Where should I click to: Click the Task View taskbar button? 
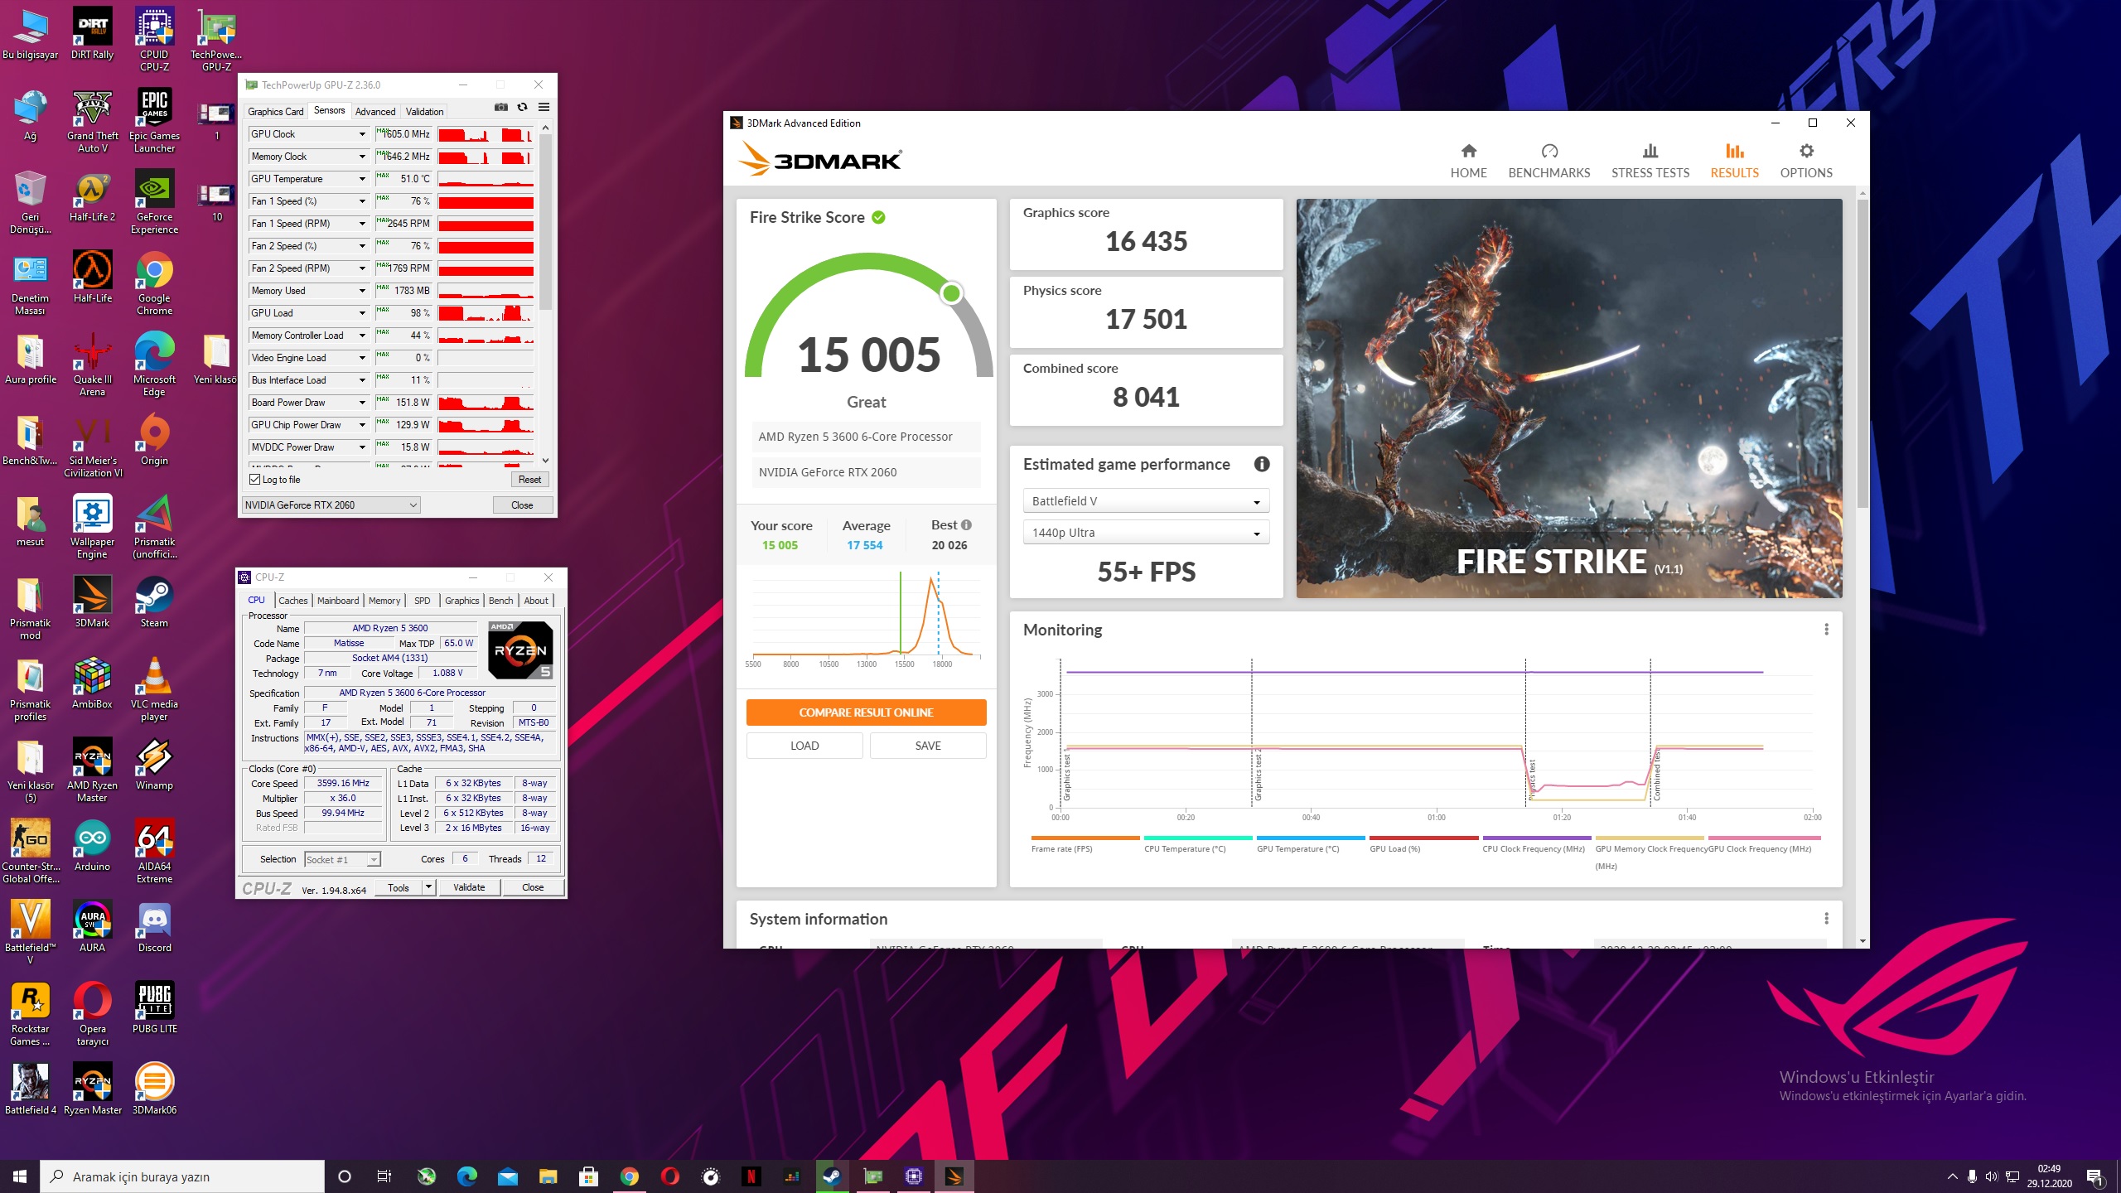coord(384,1176)
